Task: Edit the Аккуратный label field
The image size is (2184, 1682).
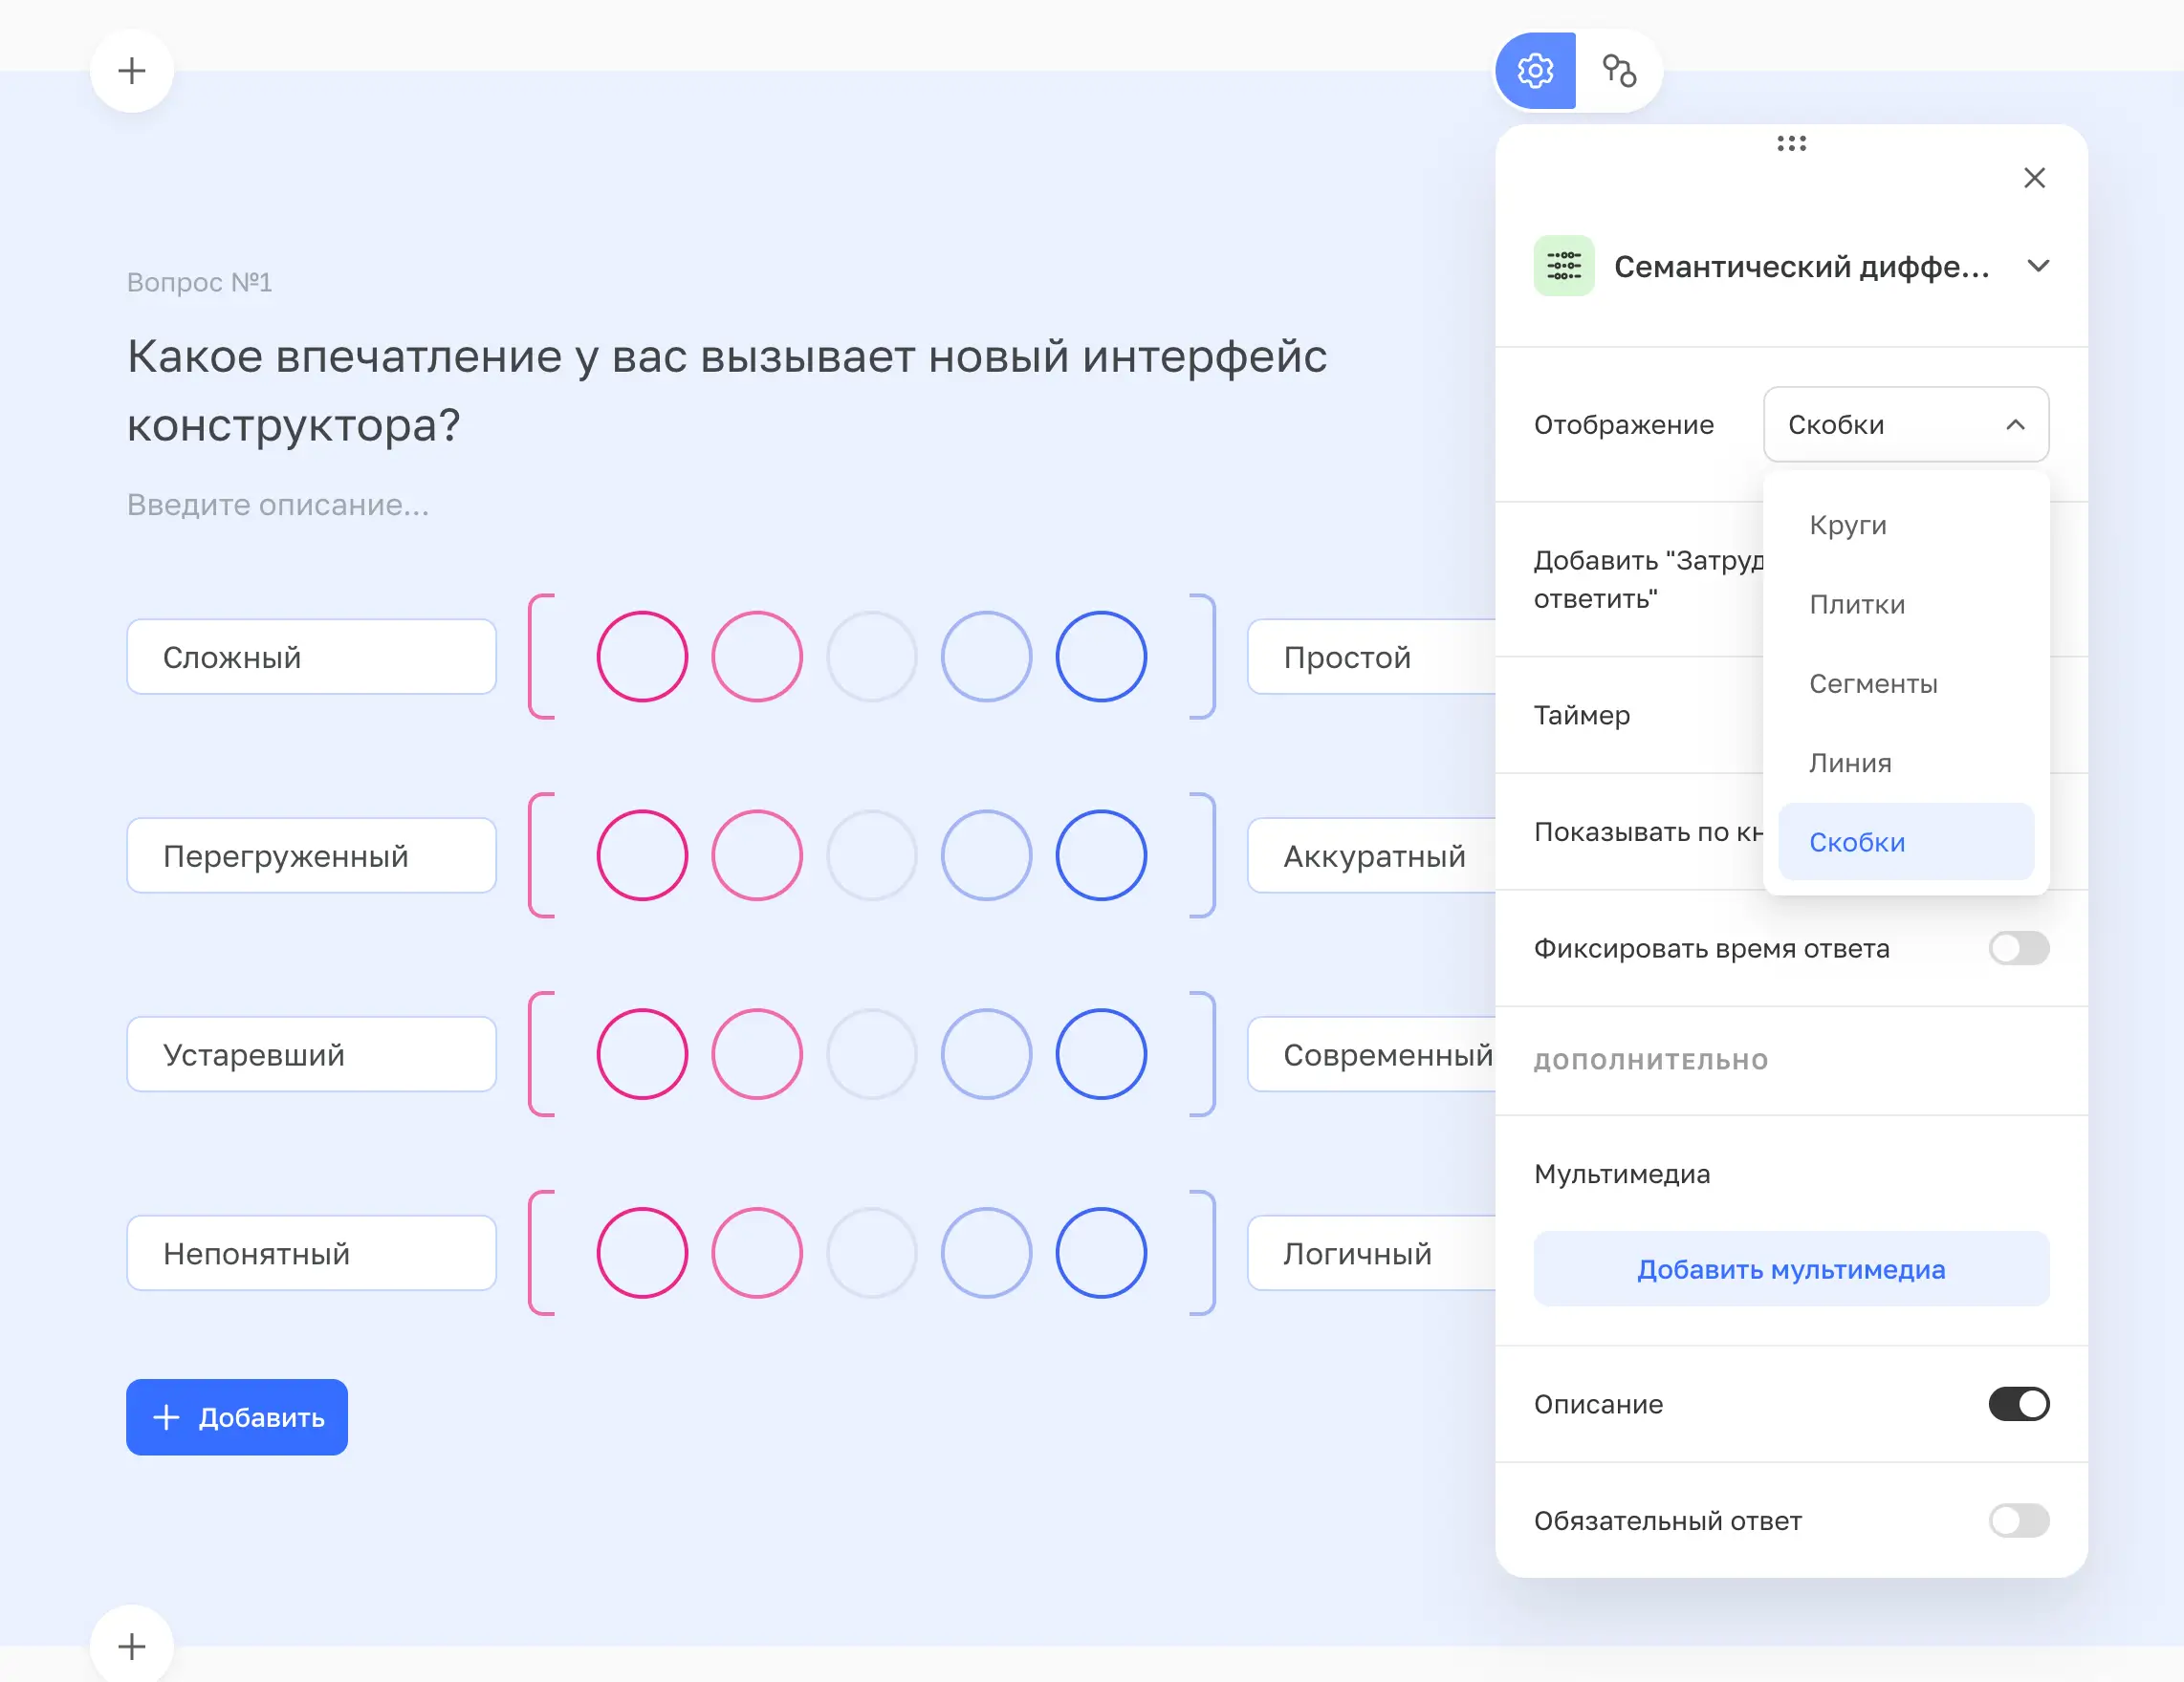Action: click(1372, 855)
